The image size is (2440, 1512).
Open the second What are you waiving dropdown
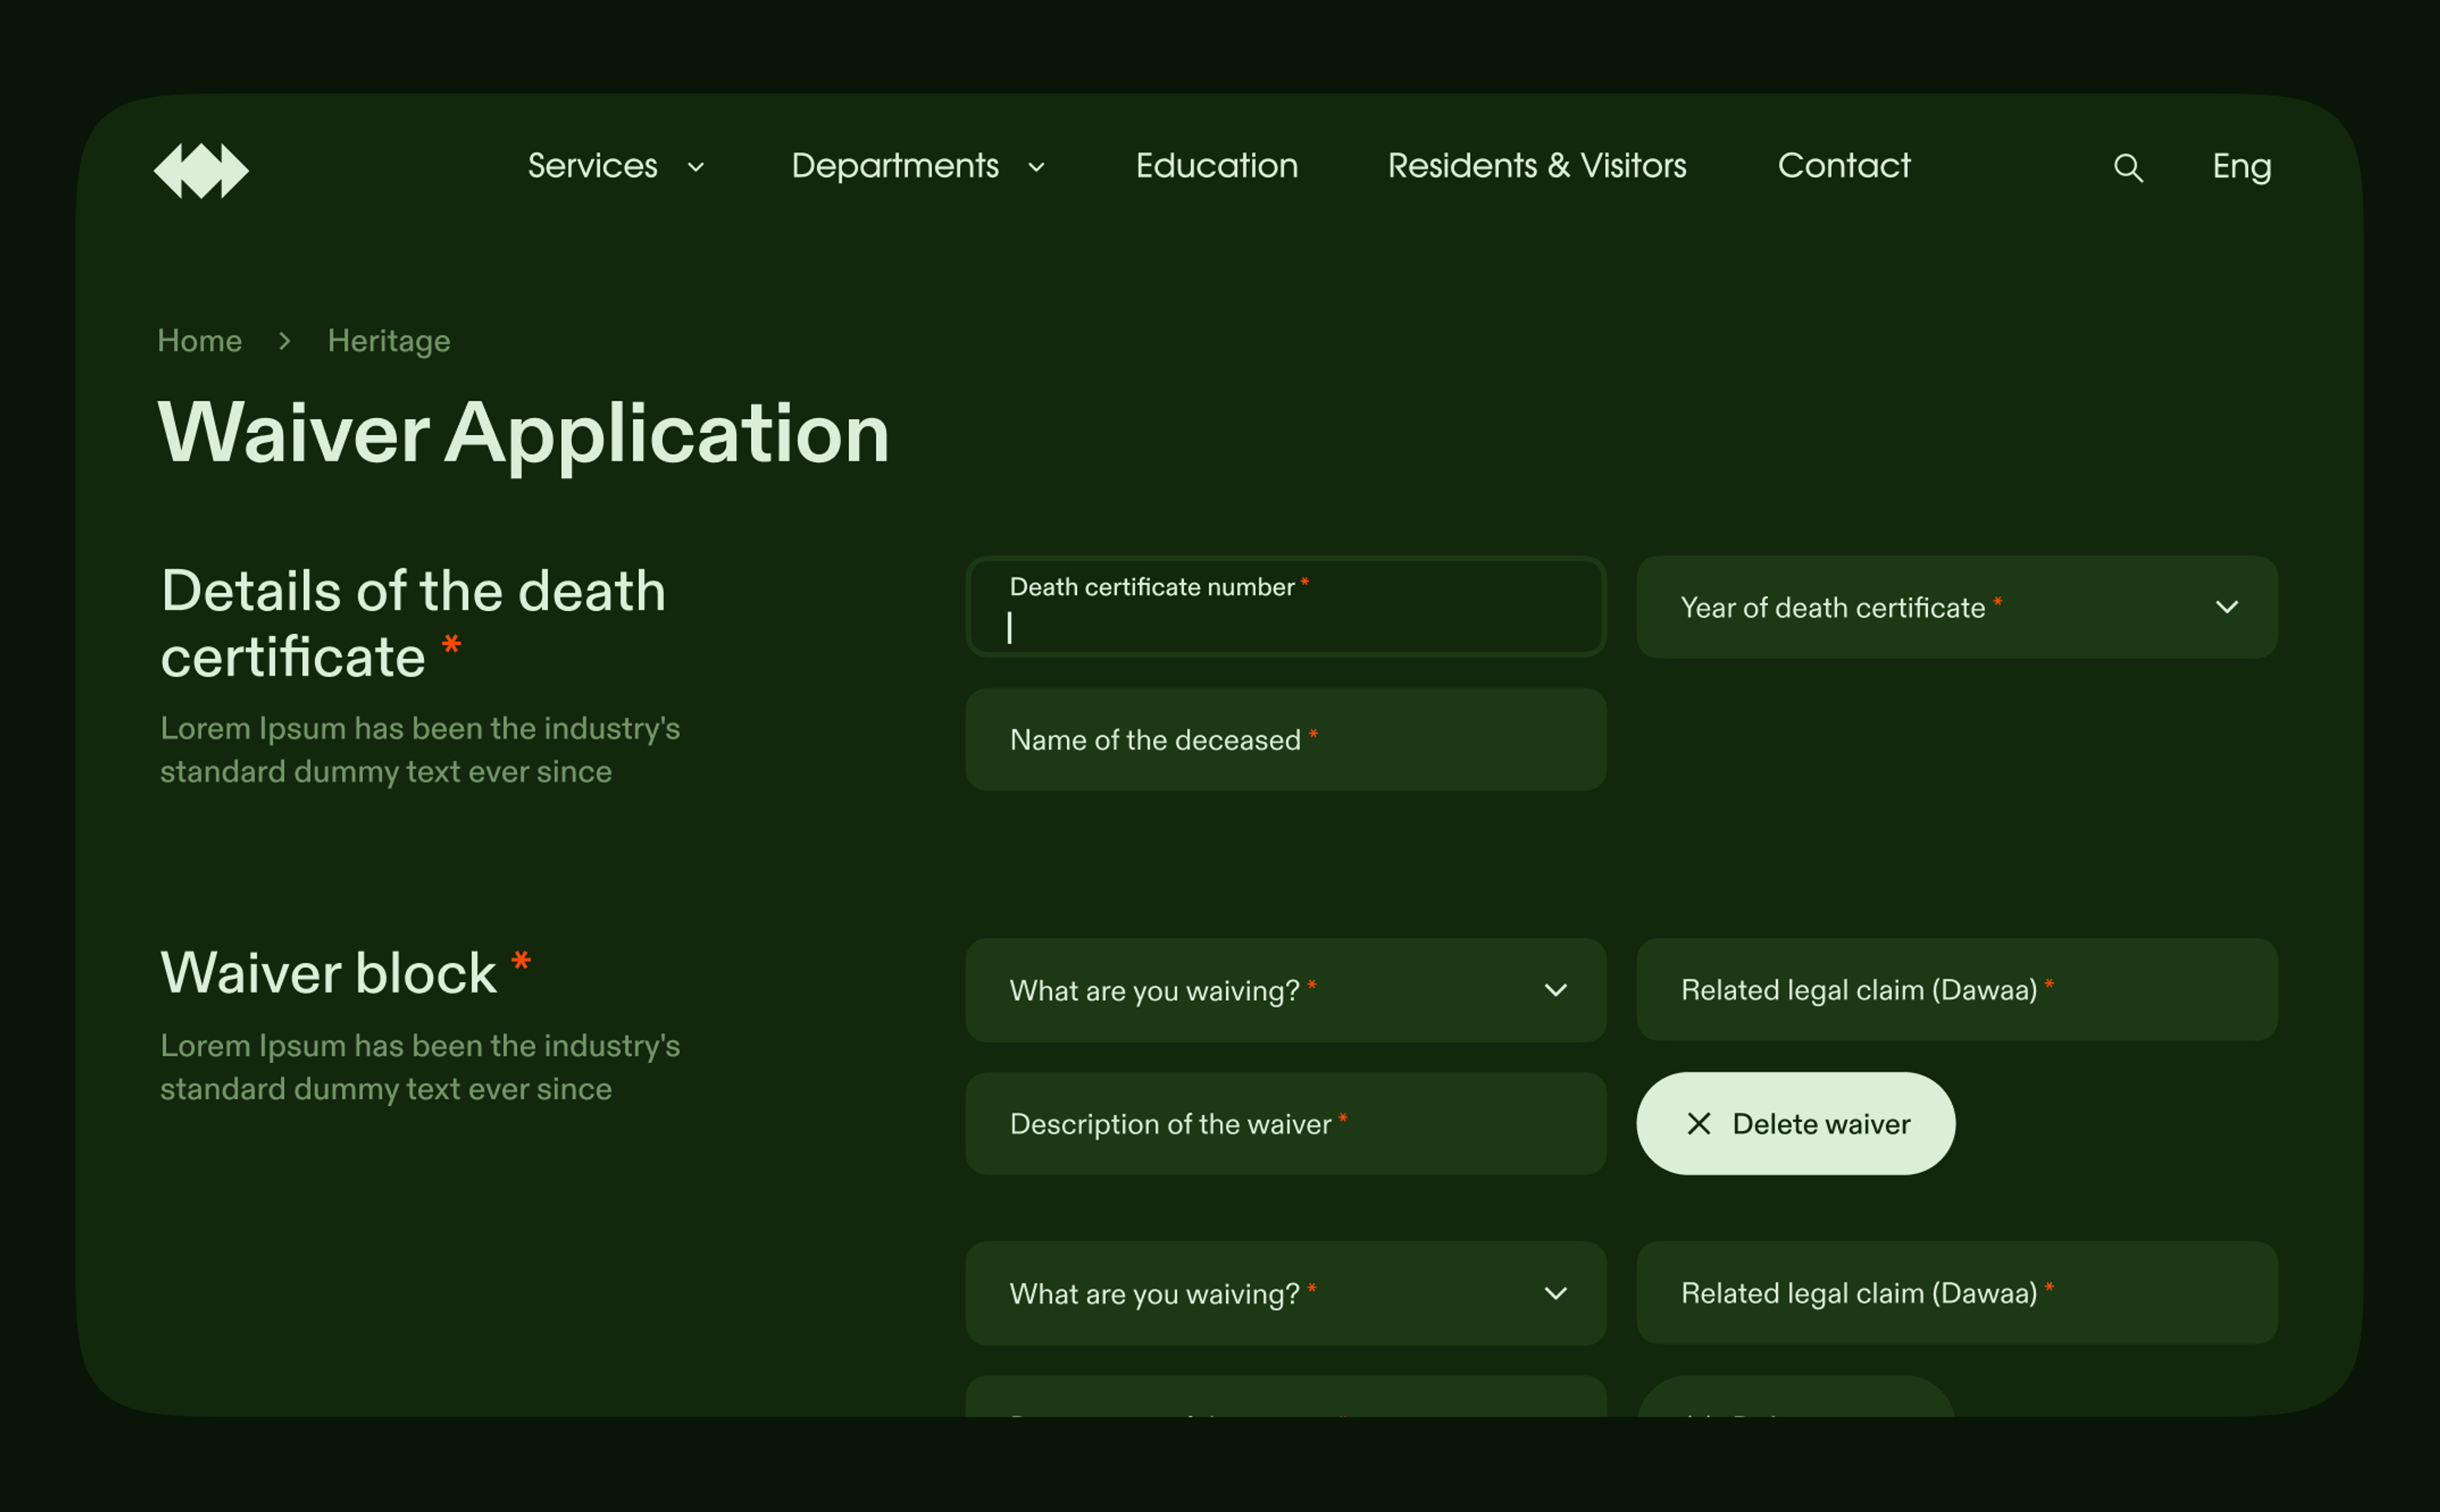(1285, 1293)
